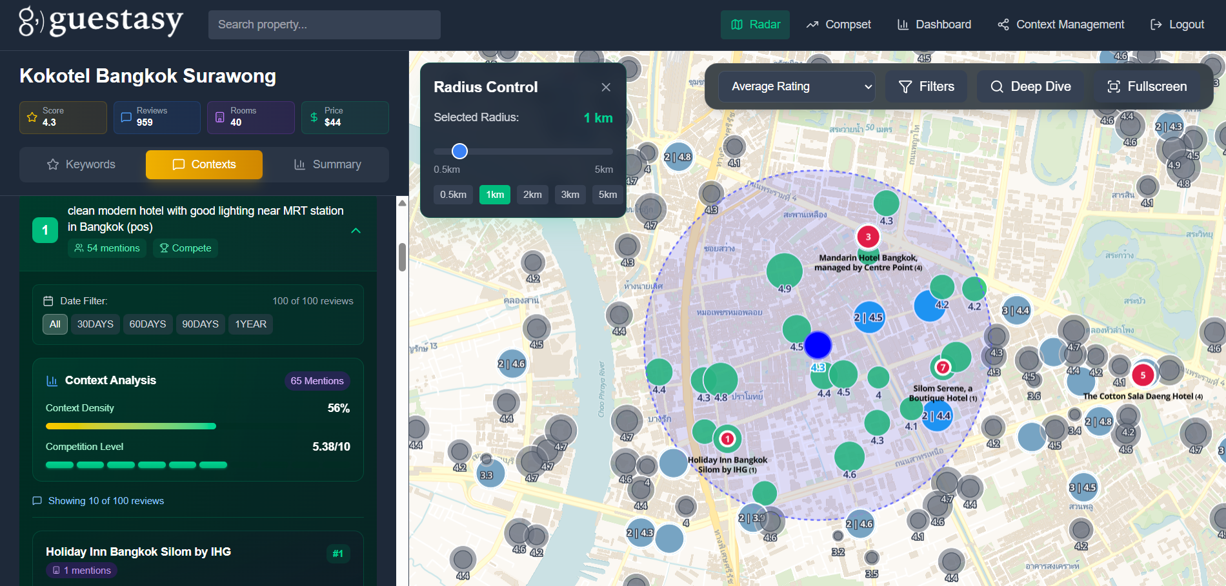Click the Compete link
The image size is (1226, 586).
(x=185, y=248)
